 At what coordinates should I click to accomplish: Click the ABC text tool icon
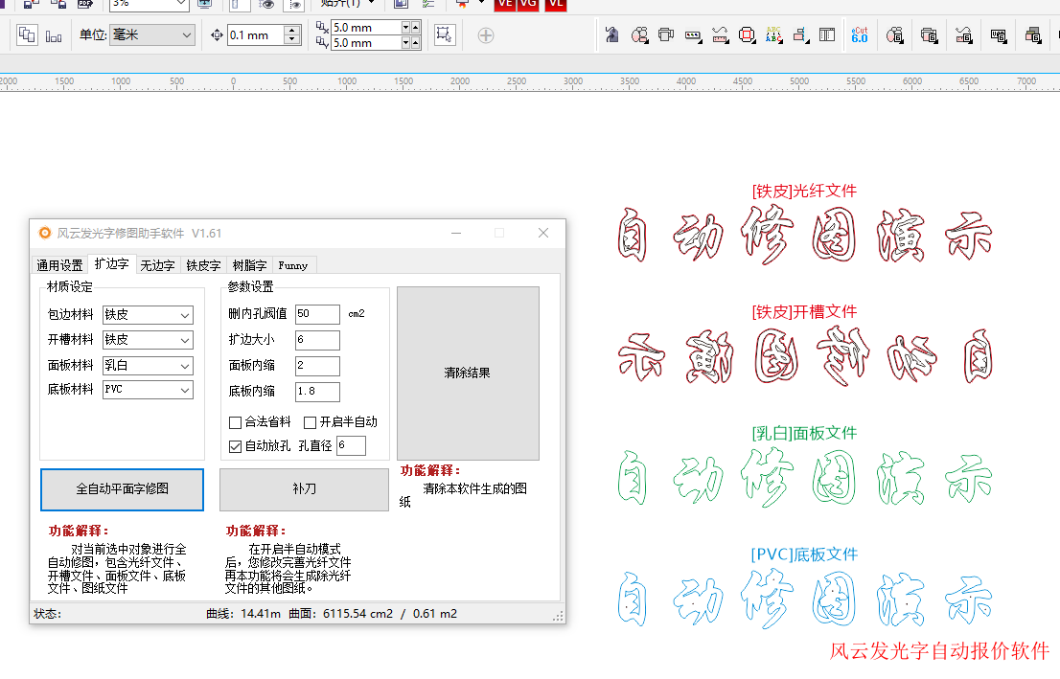pyautogui.click(x=773, y=35)
